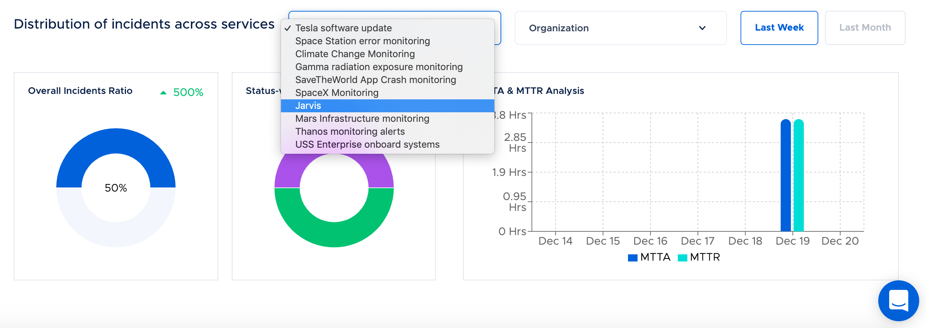Select Tesla software update option
This screenshot has width=926, height=328.
click(388, 28)
